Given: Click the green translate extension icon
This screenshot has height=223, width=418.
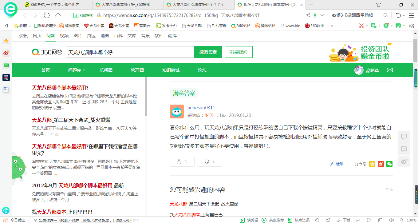Looking at the screenshot, I should (x=373, y=26).
